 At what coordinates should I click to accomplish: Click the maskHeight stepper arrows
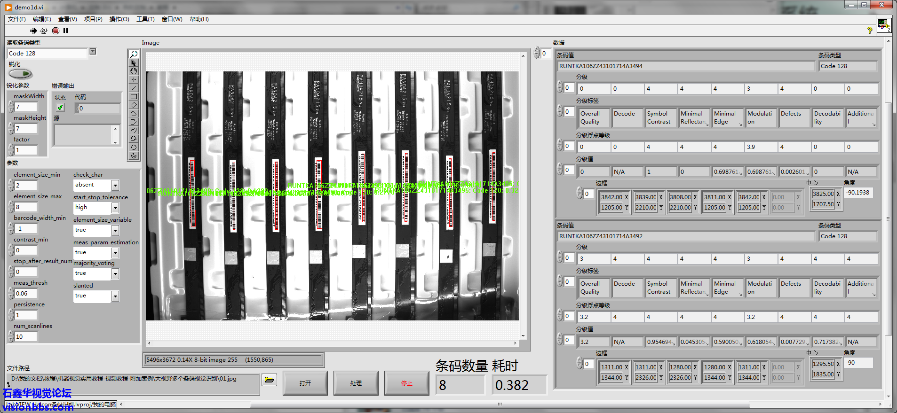[11, 128]
